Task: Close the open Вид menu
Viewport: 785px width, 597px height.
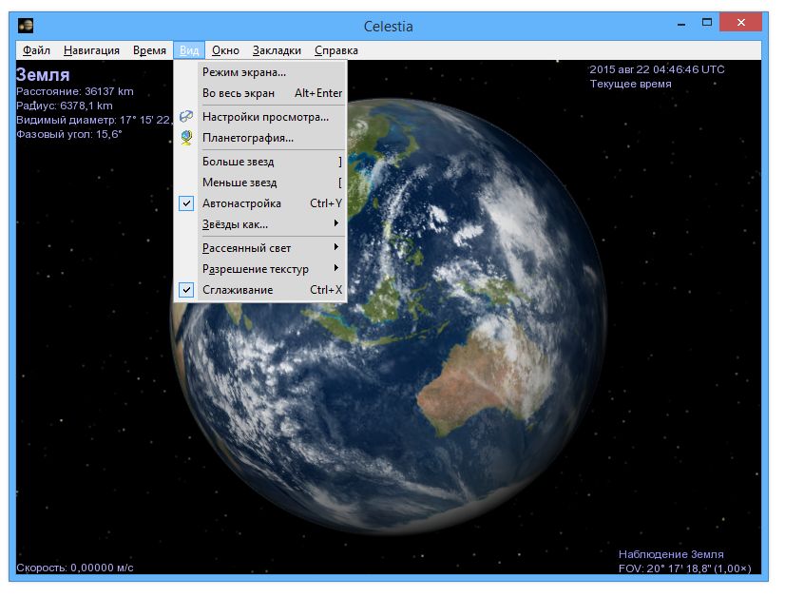Action: tap(189, 50)
